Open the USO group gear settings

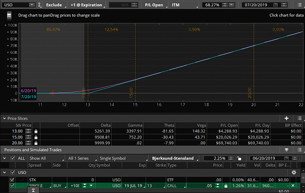pyautogui.click(x=294, y=173)
